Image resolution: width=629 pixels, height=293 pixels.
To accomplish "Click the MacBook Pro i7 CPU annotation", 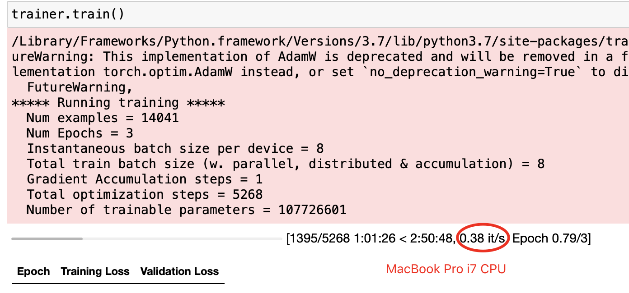I will 446,269.
